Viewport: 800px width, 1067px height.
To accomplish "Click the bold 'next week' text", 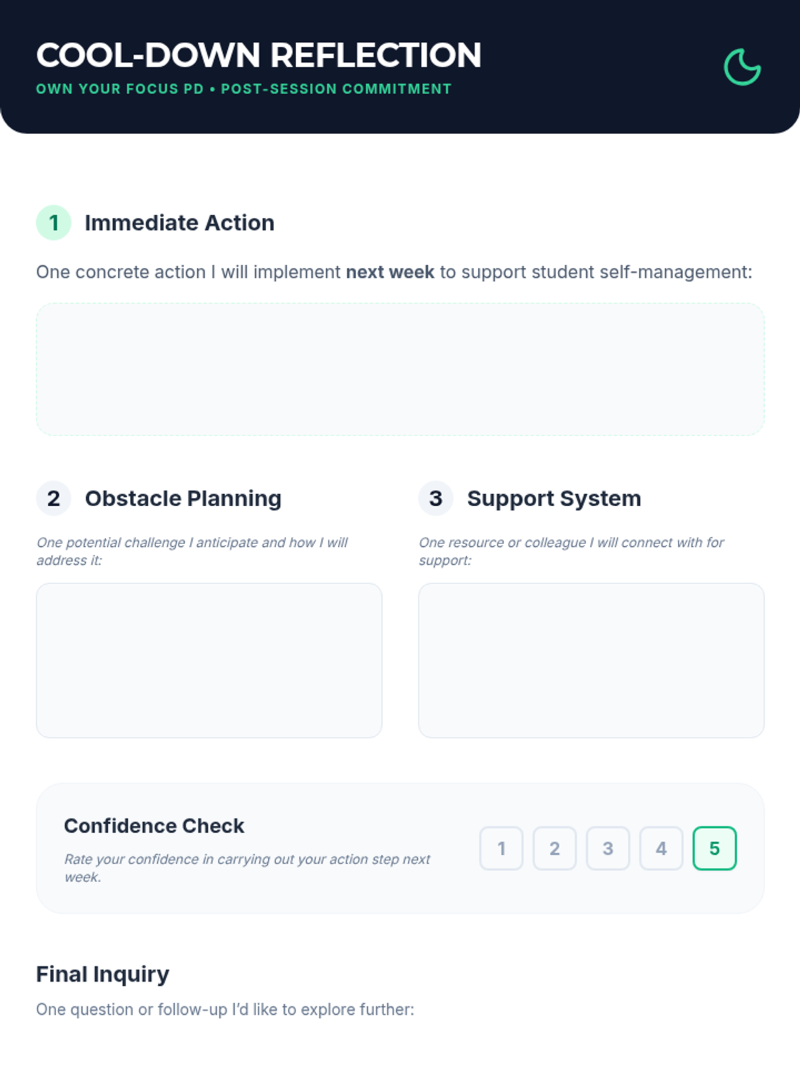I will [x=390, y=272].
